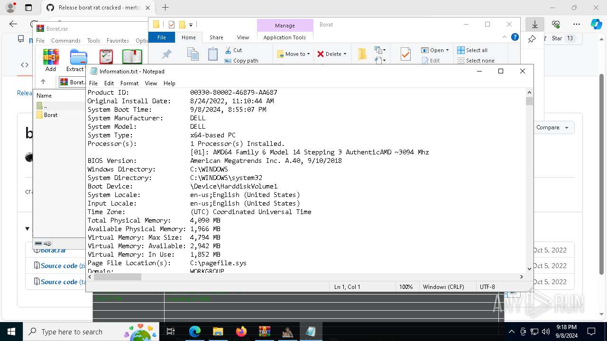
Task: Open Notepad File menu
Action: pyautogui.click(x=93, y=83)
